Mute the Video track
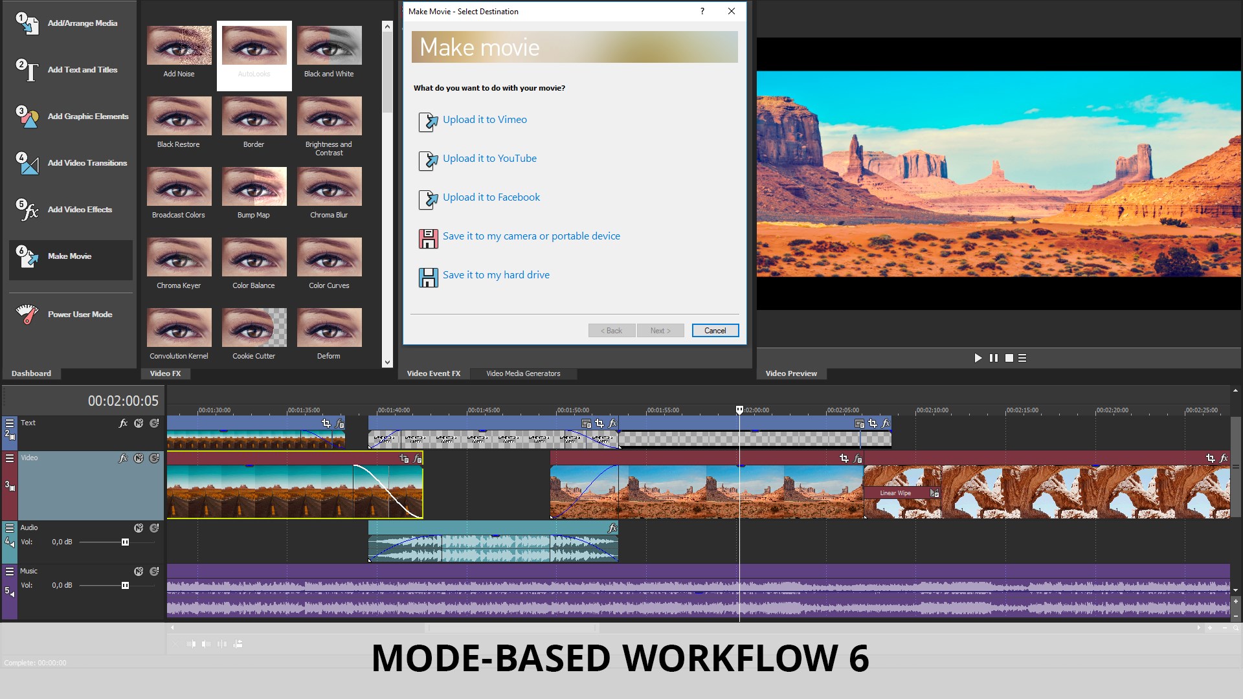The width and height of the screenshot is (1243, 699). [x=139, y=458]
